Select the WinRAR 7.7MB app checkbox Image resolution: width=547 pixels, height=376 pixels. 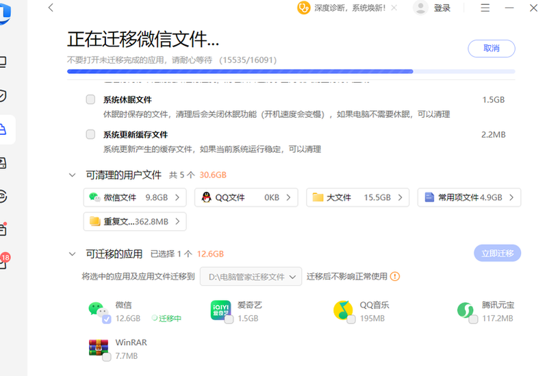point(107,357)
